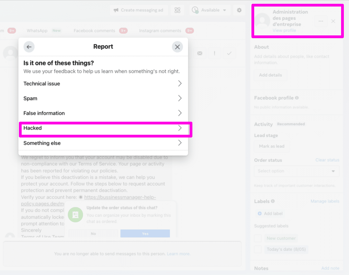Click the Today's date (8/05) label chip
This screenshot has height=275, width=349.
pyautogui.click(x=286, y=249)
